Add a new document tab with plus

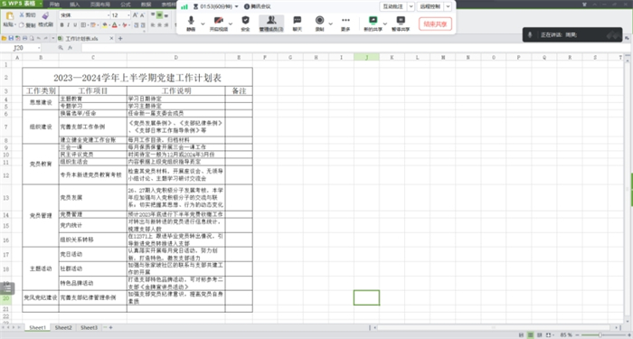coord(120,39)
